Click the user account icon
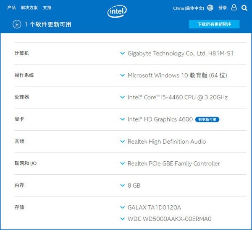Viewport: 252px width, 230px height. (x=234, y=8)
